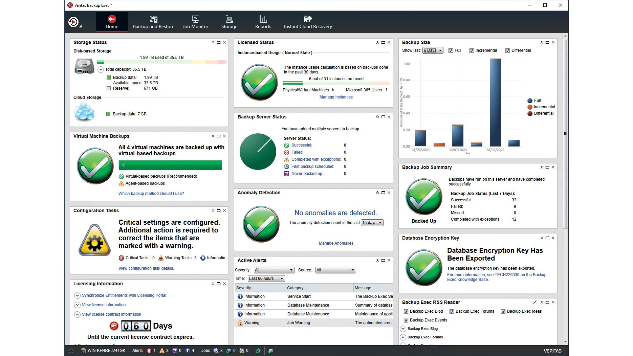Open View configuration task details link
The width and height of the screenshot is (633, 356).
[146, 268]
